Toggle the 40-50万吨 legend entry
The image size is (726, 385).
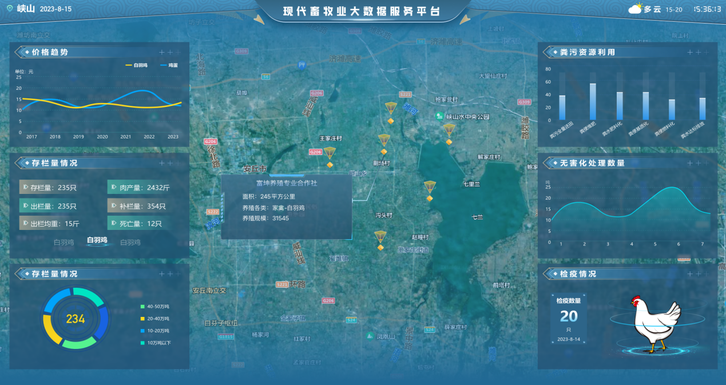coord(154,306)
